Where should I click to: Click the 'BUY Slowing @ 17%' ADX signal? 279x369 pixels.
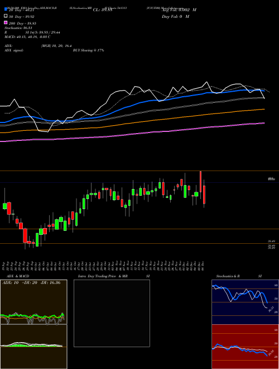[88, 50]
